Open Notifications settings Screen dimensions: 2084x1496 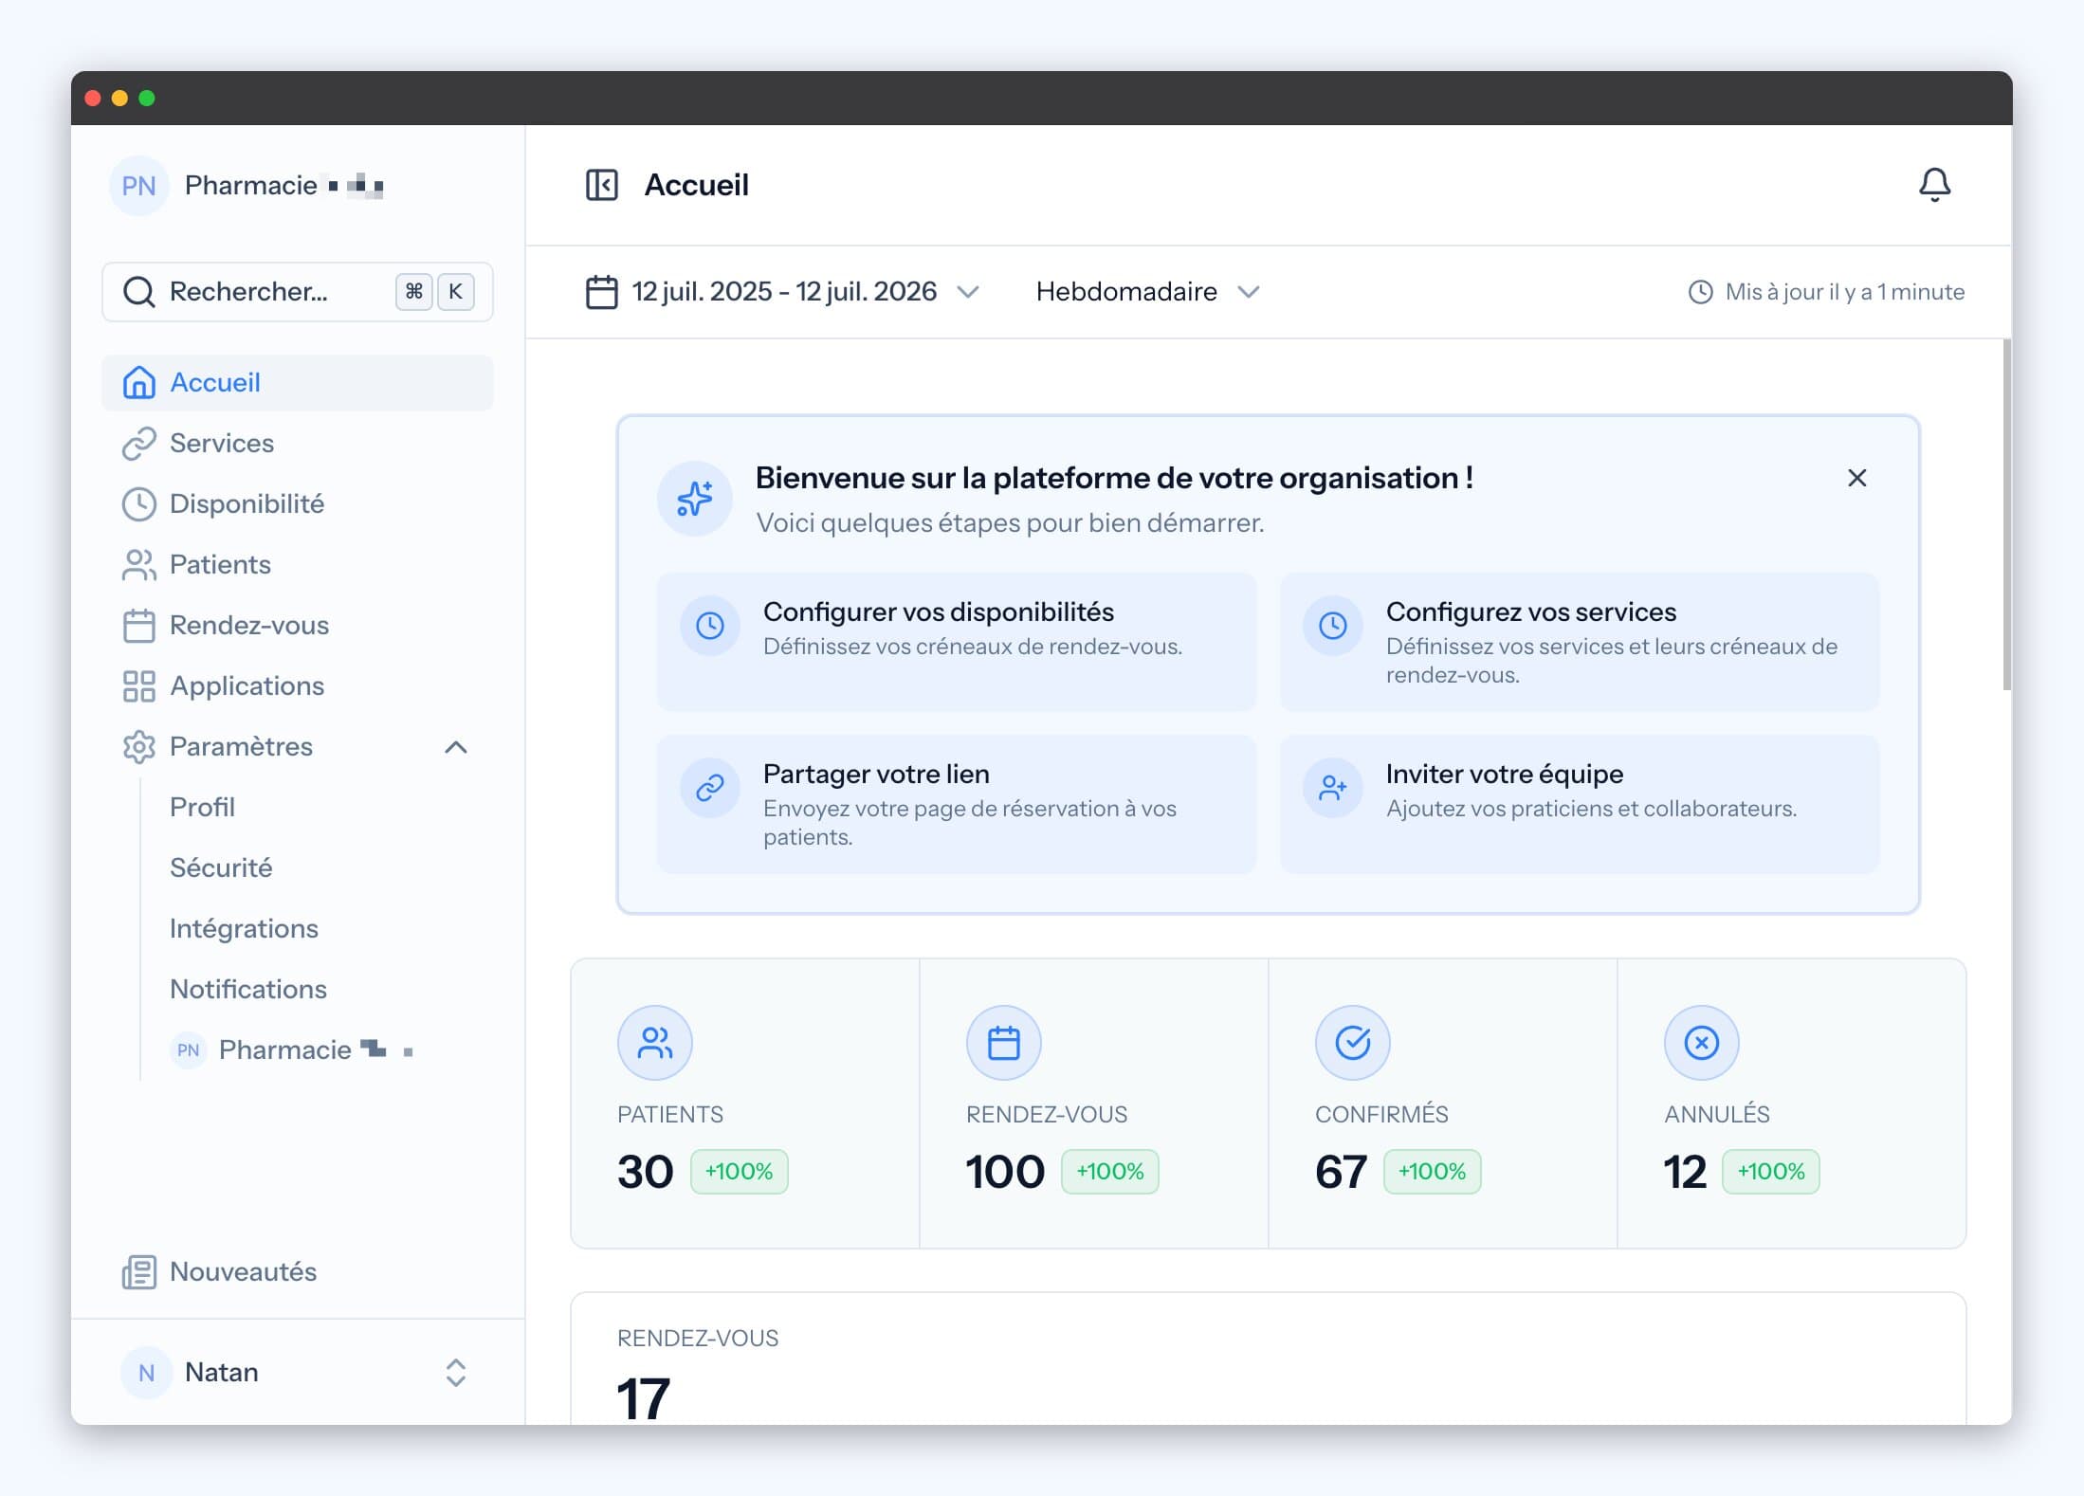click(x=248, y=990)
